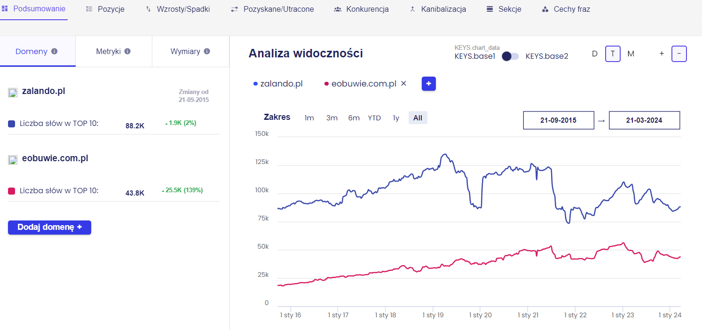Select weekly granularity T

613,54
